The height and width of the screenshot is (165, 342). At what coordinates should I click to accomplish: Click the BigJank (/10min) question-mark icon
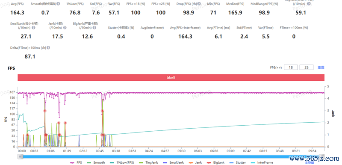[94, 28]
